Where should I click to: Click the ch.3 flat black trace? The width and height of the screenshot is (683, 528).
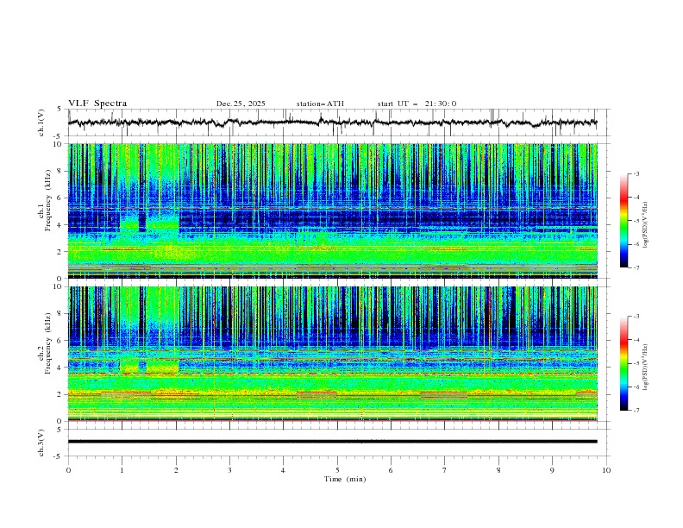click(x=332, y=442)
